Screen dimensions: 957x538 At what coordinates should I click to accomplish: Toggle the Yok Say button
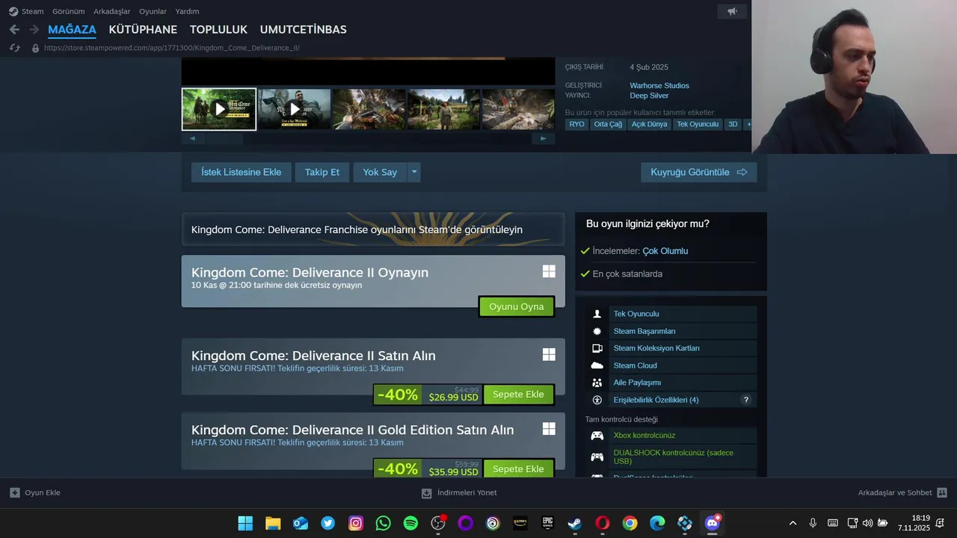[x=380, y=173]
